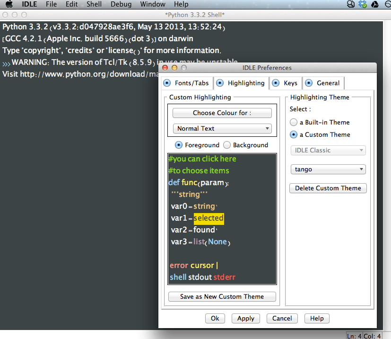Screen dimensions: 391x339
Task: Open Google Drive from the menu bar
Action: pos(374,4)
